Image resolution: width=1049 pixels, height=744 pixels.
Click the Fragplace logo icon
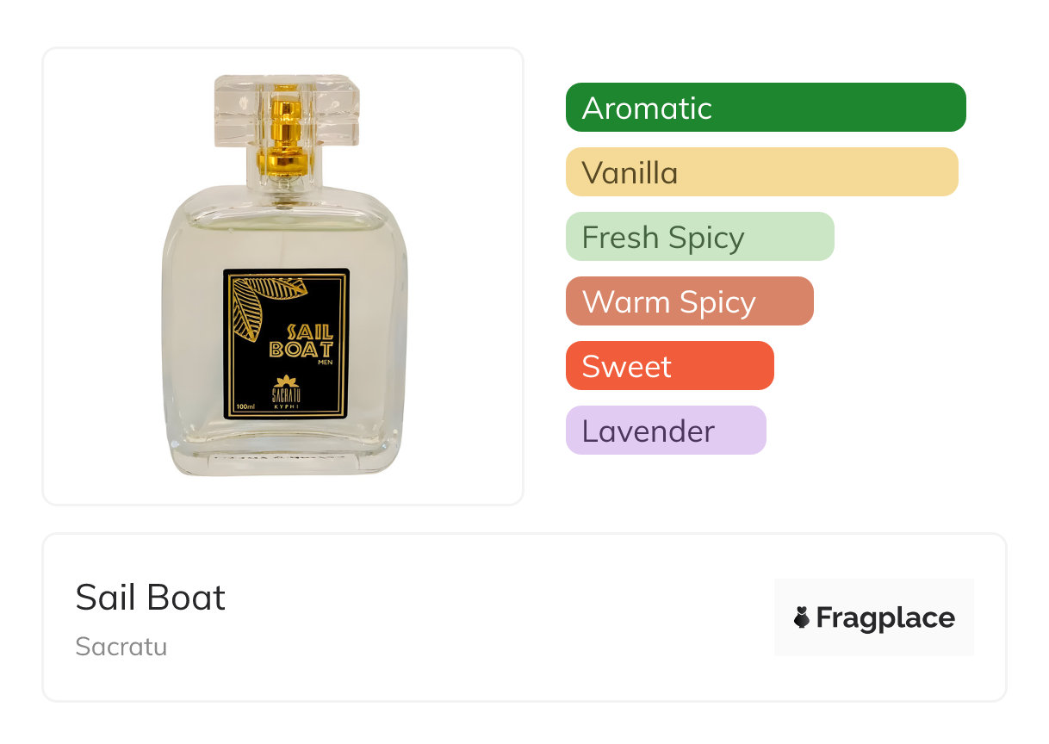point(802,617)
